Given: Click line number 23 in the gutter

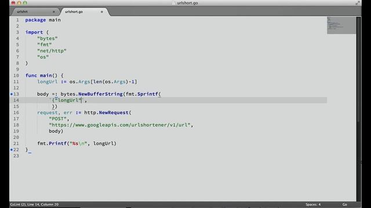Looking at the screenshot, I should coord(16,155).
